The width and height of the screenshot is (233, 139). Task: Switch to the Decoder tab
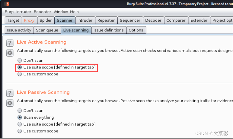(x=153, y=20)
